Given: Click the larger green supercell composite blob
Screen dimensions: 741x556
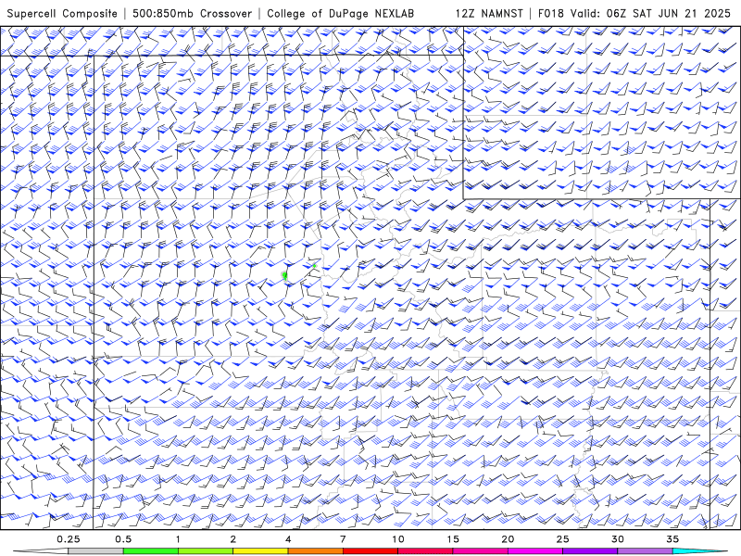Looking at the screenshot, I should [x=285, y=275].
